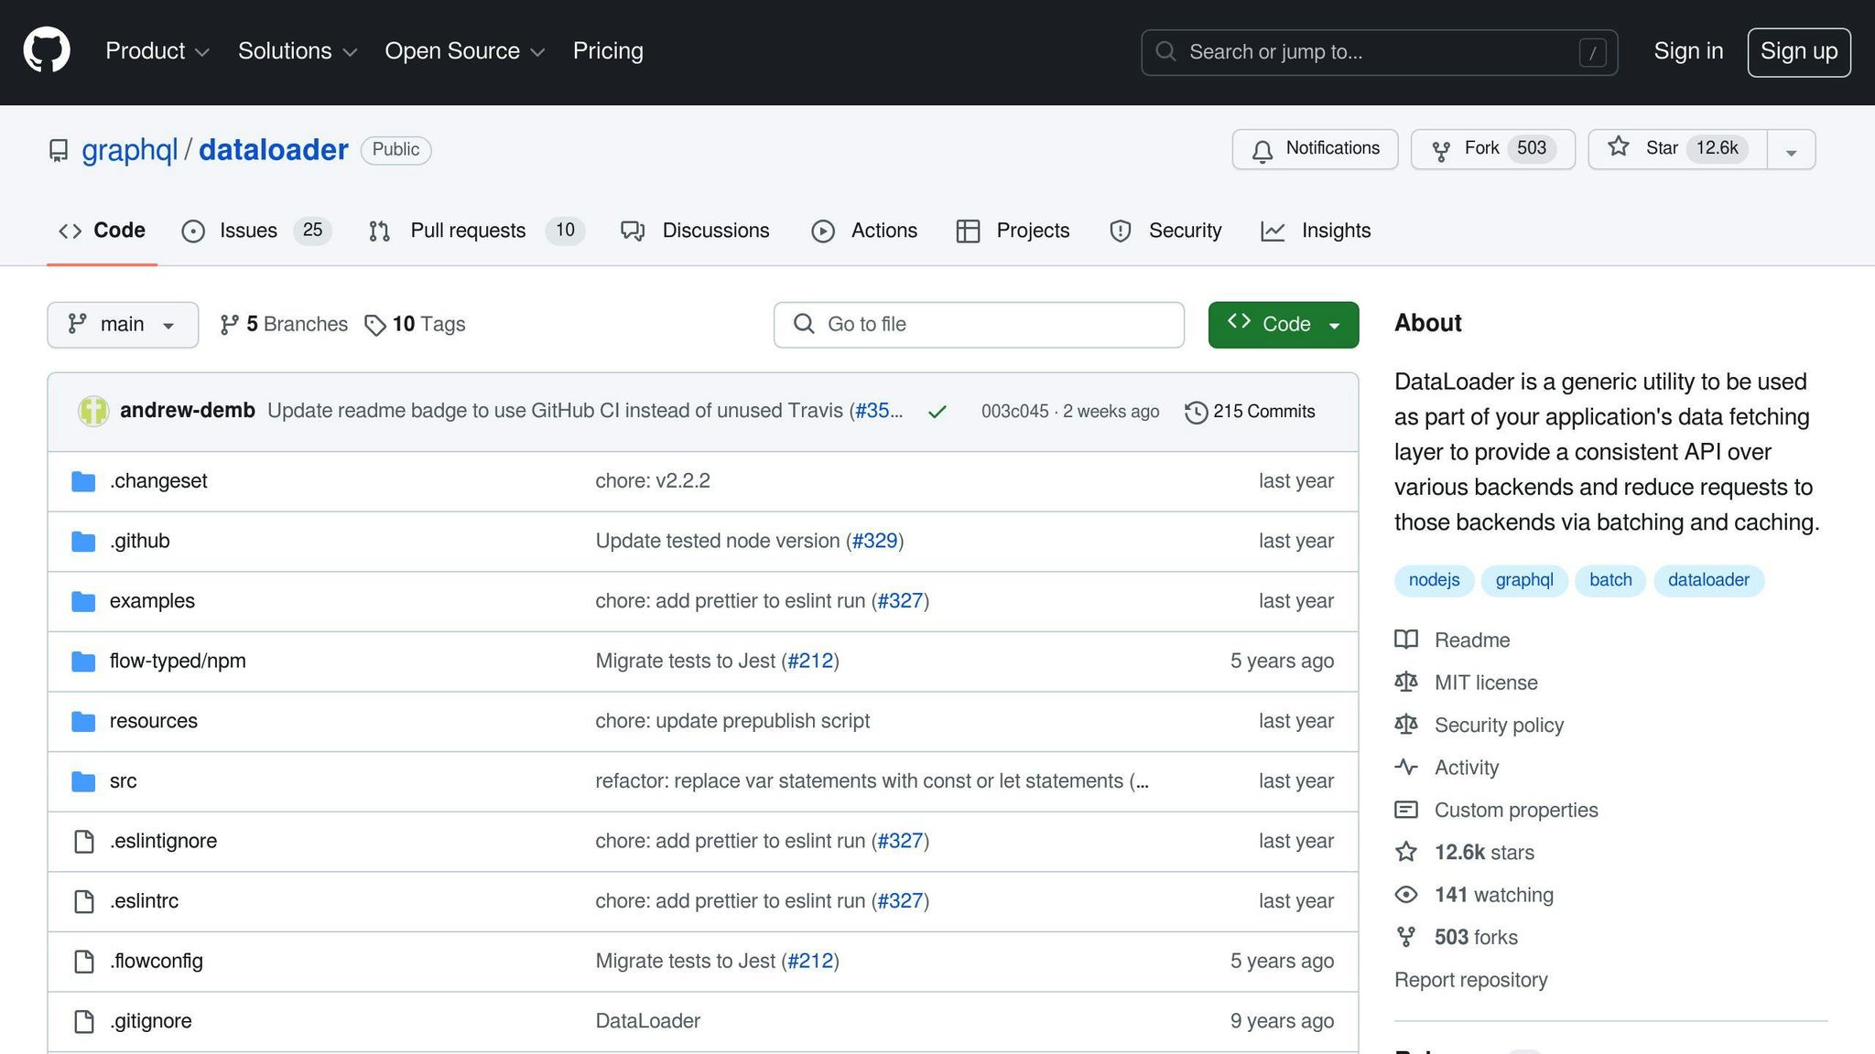Screen dimensions: 1875x1054
Task: Expand the green Code dropdown
Action: (1283, 325)
